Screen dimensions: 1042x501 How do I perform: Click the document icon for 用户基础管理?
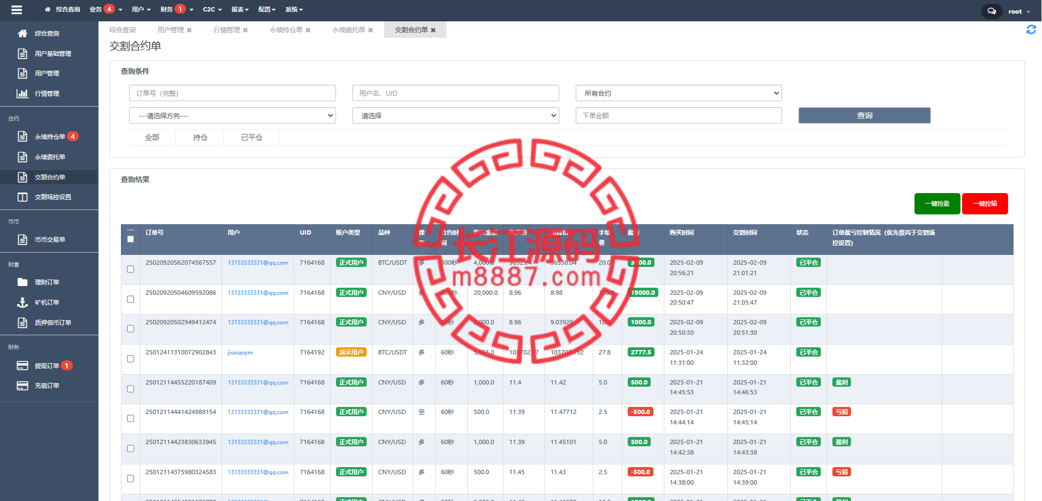click(x=22, y=54)
